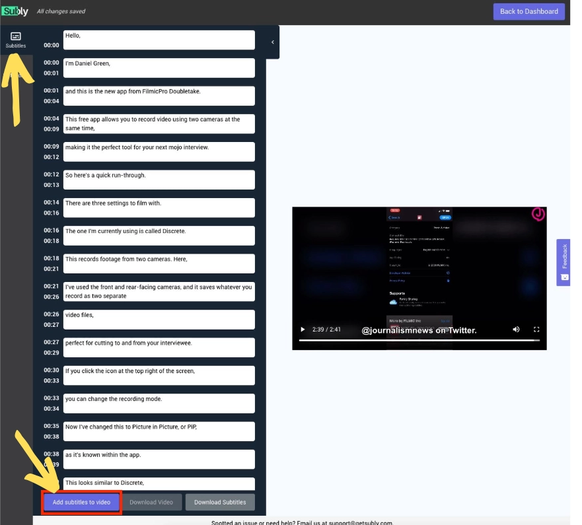
Task: Click subtitle "So here's a quick run-through."
Action: (159, 180)
